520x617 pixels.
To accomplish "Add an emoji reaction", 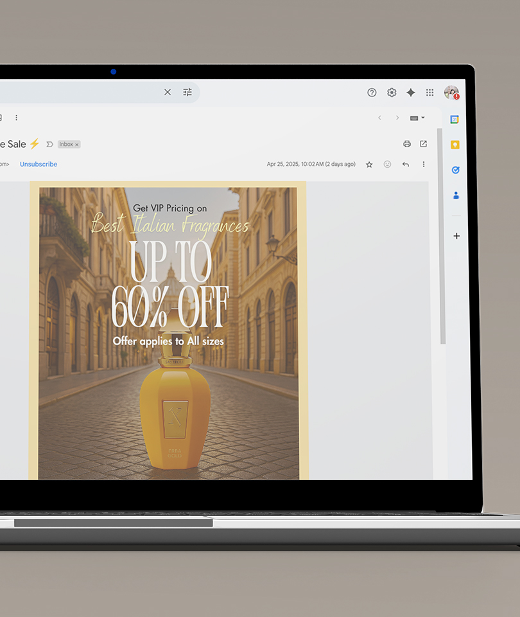I will click(x=387, y=164).
